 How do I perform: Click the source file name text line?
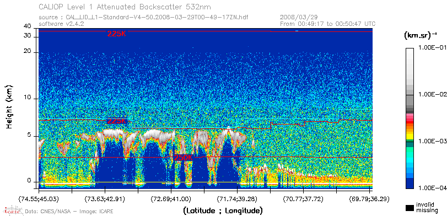point(143,18)
